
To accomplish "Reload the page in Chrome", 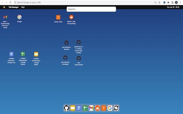I will click(10, 3).
